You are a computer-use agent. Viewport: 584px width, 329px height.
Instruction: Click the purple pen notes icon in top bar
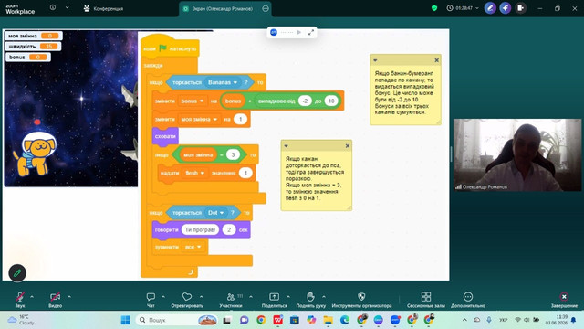[490, 8]
